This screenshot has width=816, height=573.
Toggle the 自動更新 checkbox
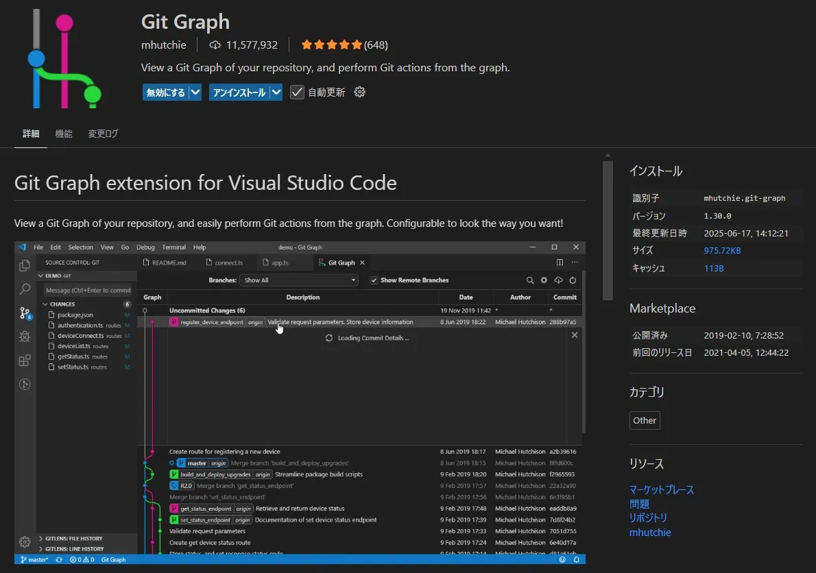coord(297,92)
